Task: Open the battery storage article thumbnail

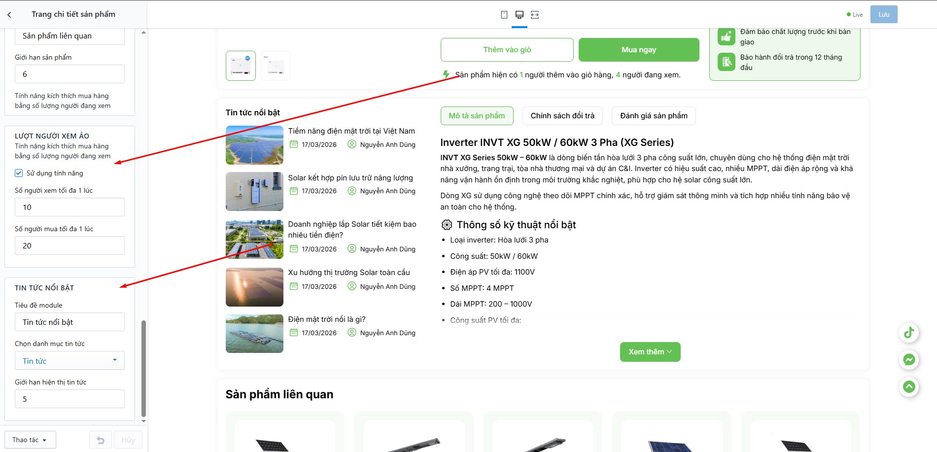Action: [x=254, y=191]
